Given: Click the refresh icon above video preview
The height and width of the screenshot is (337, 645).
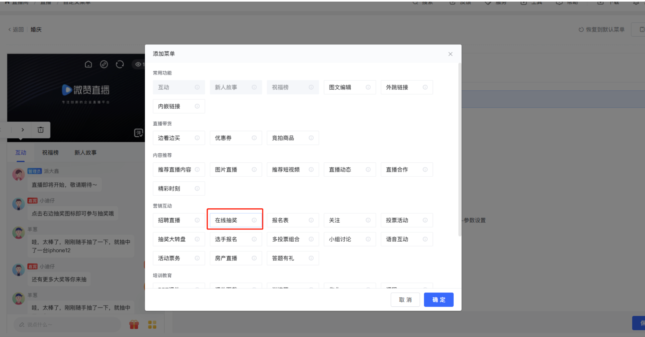Looking at the screenshot, I should [120, 64].
